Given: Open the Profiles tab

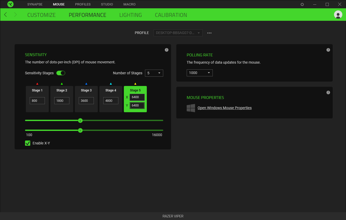Looking at the screenshot, I should pyautogui.click(x=83, y=4).
